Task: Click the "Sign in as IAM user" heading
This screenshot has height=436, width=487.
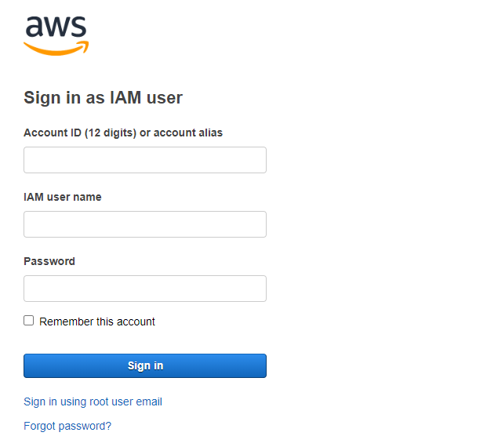Action: coord(103,98)
